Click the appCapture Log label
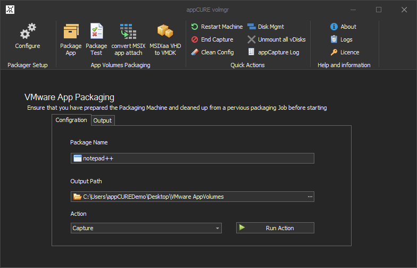The height and width of the screenshot is (268, 417). 279,52
